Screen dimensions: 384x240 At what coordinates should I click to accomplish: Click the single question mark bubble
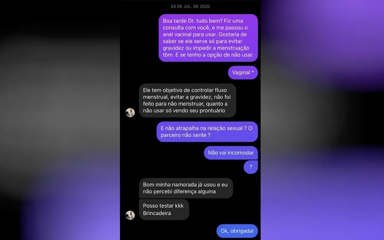pos(251,167)
